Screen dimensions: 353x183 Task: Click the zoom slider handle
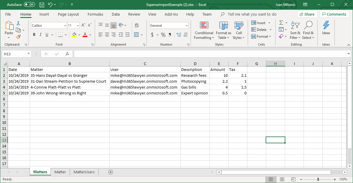click(318, 179)
